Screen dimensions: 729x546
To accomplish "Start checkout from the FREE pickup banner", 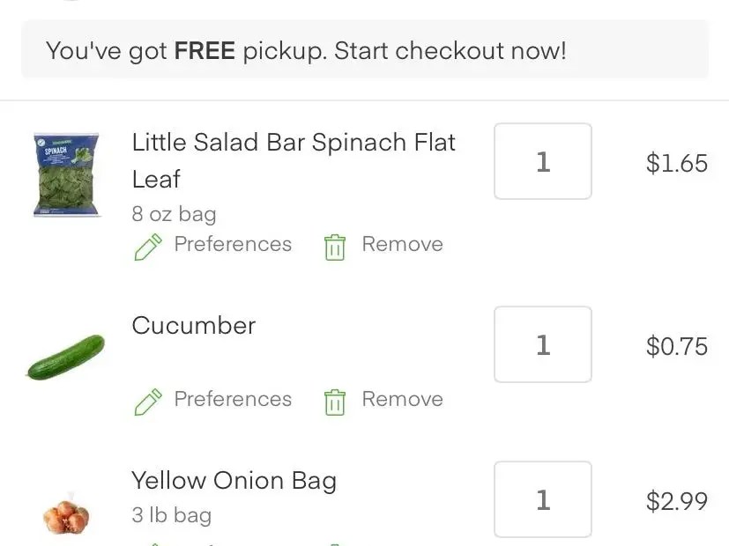I will [x=364, y=50].
